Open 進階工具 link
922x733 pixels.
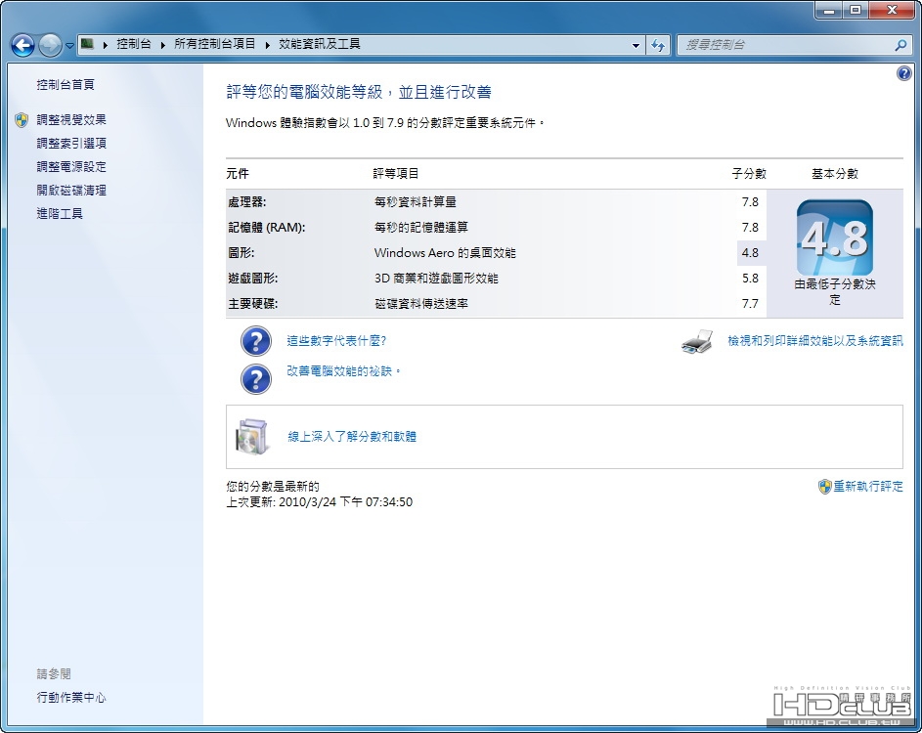[x=60, y=214]
